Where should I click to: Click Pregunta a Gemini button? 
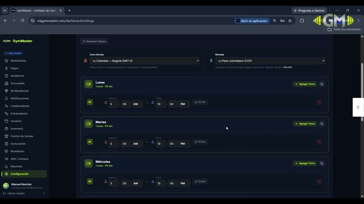pyautogui.click(x=309, y=10)
